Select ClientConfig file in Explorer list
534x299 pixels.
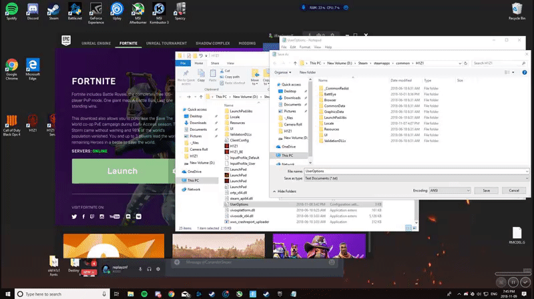pos(239,140)
